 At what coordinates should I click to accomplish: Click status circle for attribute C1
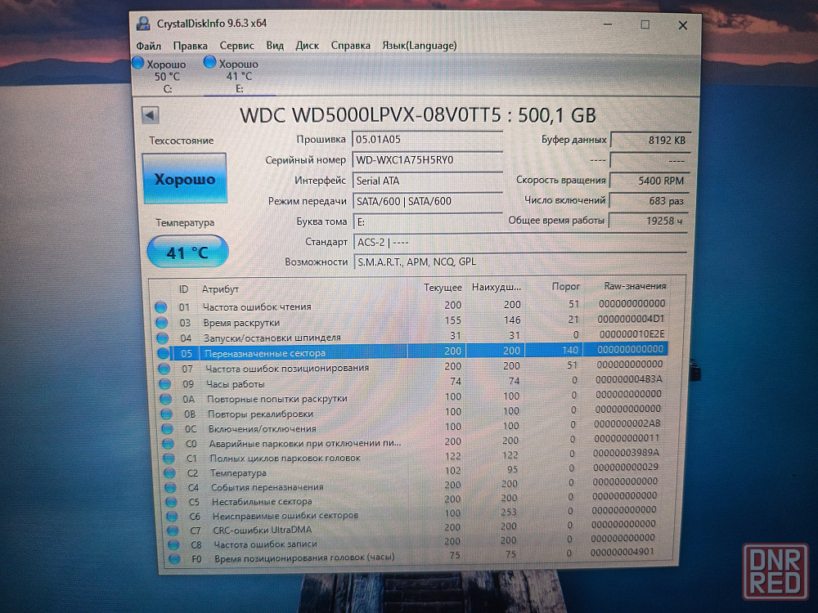pos(169,459)
